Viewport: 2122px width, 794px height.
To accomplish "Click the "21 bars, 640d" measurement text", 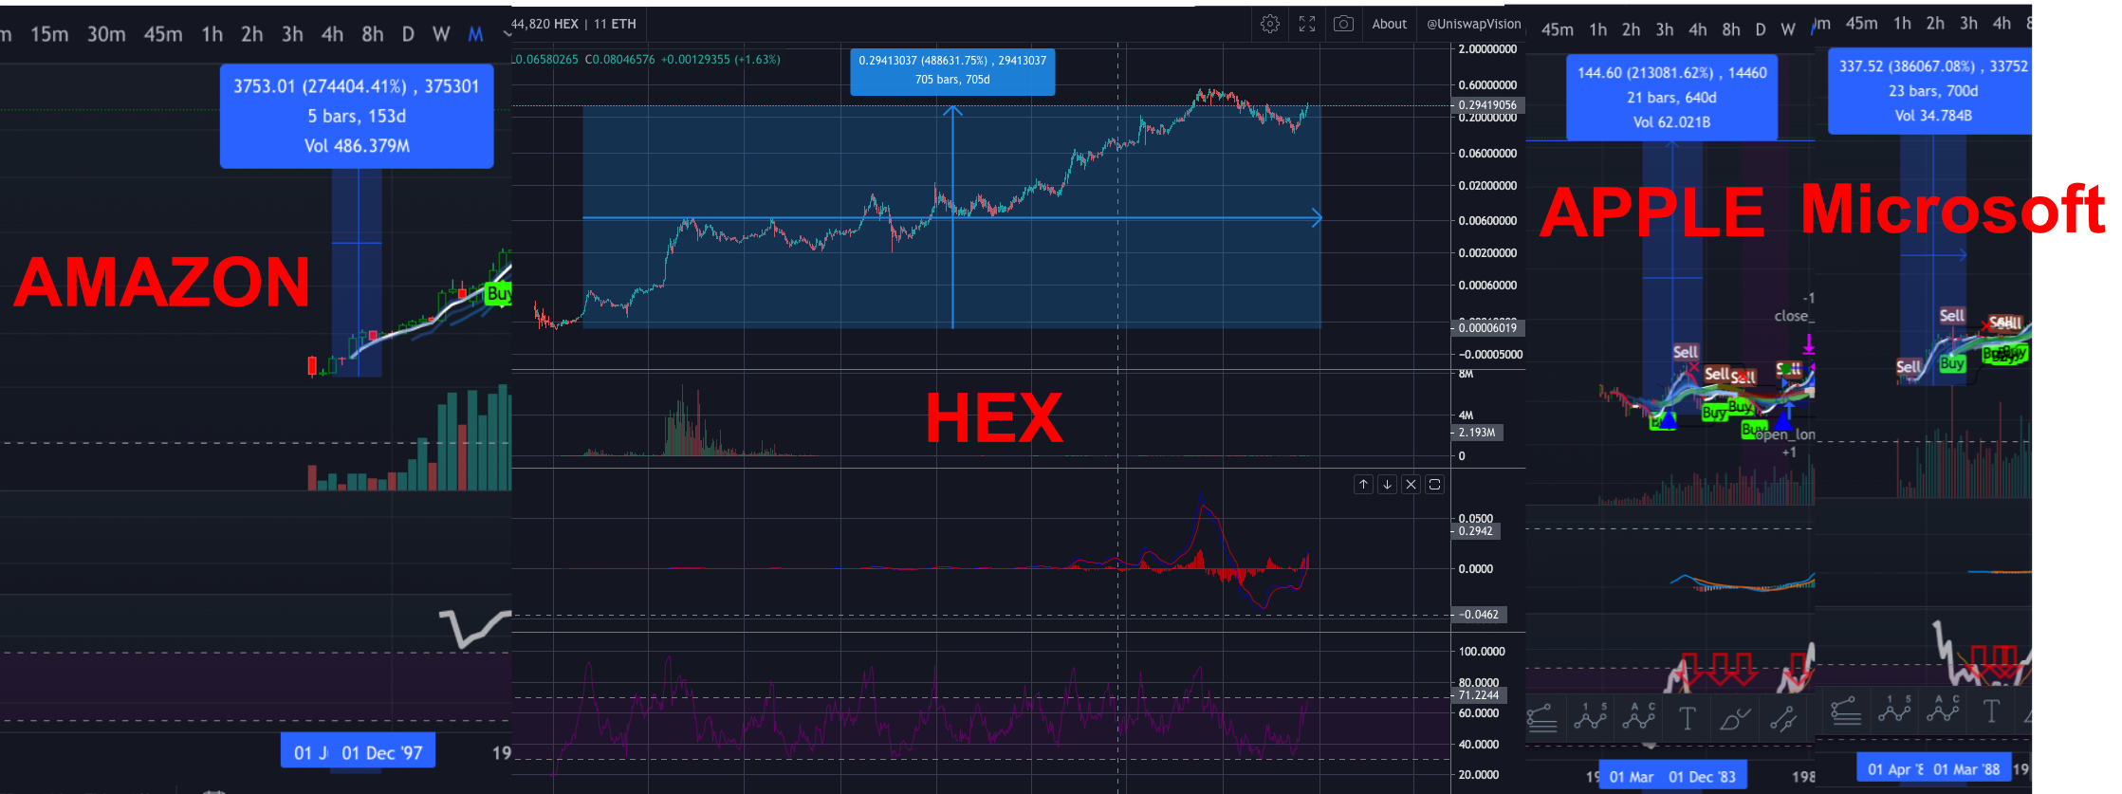I will pos(1671,98).
